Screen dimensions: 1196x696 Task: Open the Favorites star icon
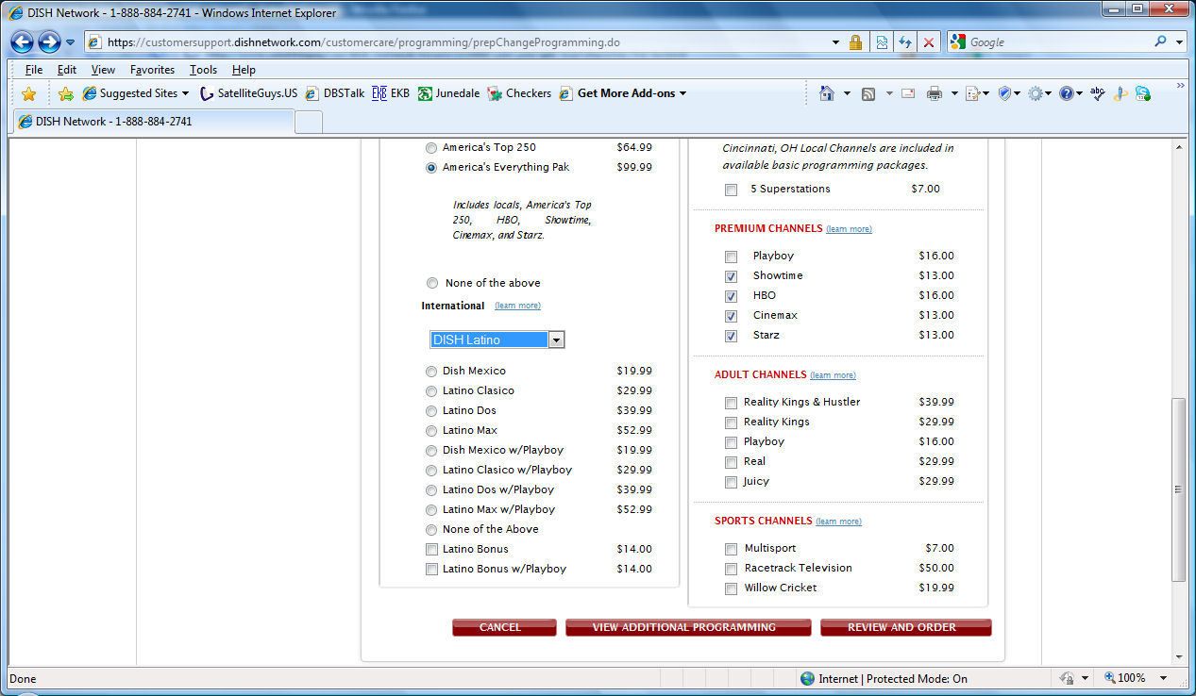coord(28,93)
